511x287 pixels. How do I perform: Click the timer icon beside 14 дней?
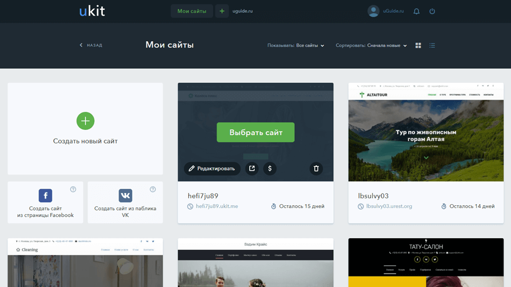pyautogui.click(x=444, y=206)
